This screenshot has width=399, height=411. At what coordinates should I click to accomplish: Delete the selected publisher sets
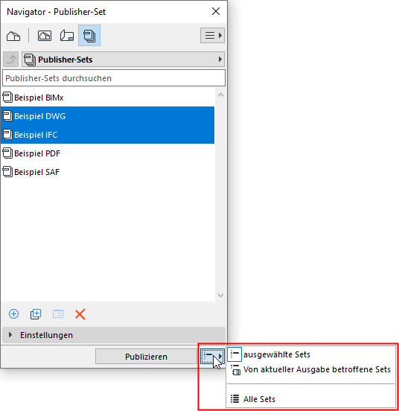(x=80, y=314)
